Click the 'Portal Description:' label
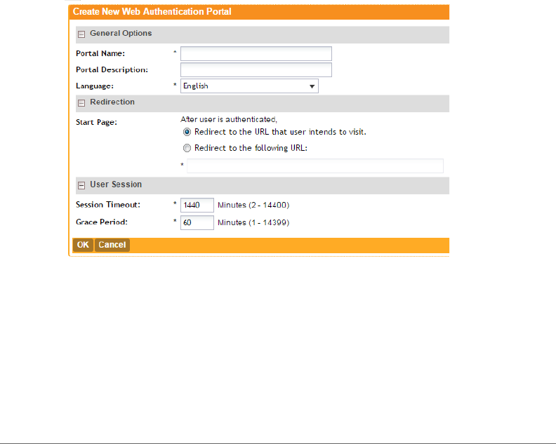Screen dimensions: 556x444 pyautogui.click(x=112, y=70)
